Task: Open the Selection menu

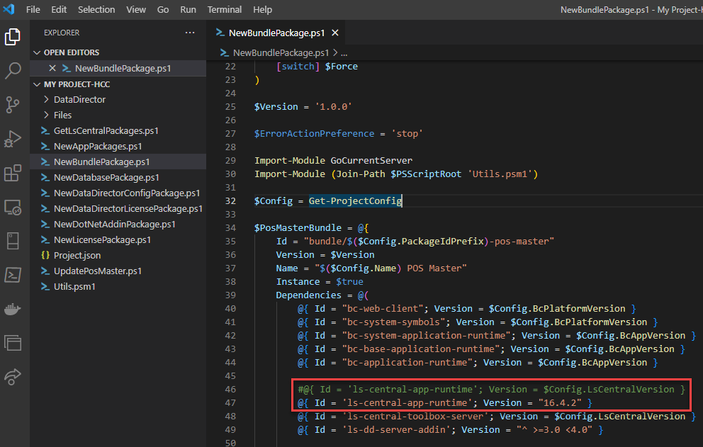Action: click(x=96, y=9)
